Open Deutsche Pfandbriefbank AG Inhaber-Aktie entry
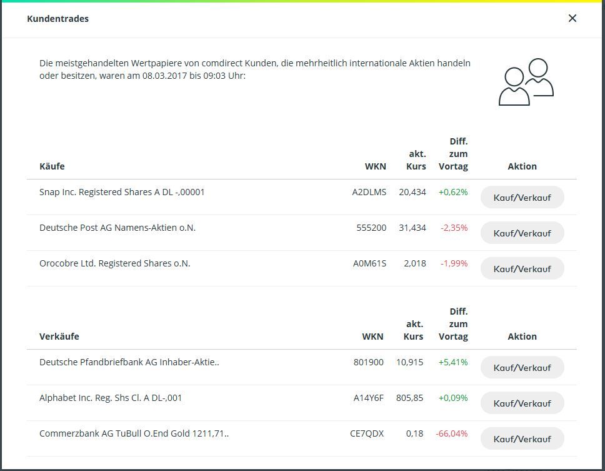The image size is (605, 471). (x=129, y=362)
